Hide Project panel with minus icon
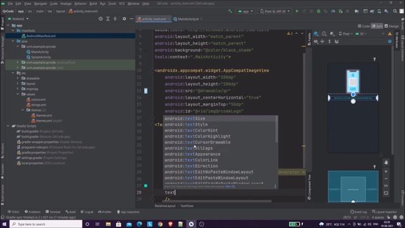 [131, 19]
